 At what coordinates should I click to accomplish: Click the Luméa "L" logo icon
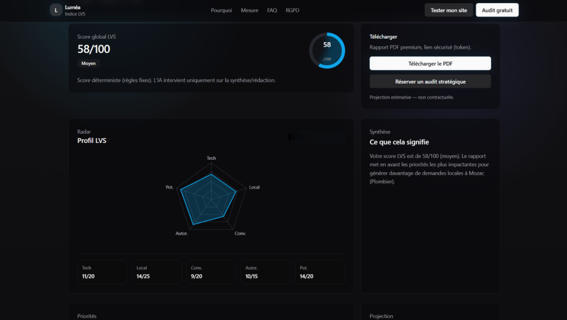(x=56, y=10)
